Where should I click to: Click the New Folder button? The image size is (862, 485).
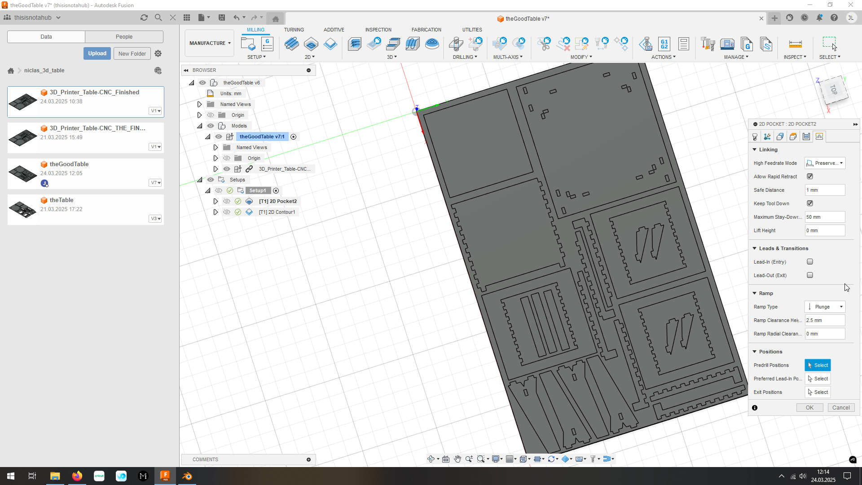tap(132, 53)
